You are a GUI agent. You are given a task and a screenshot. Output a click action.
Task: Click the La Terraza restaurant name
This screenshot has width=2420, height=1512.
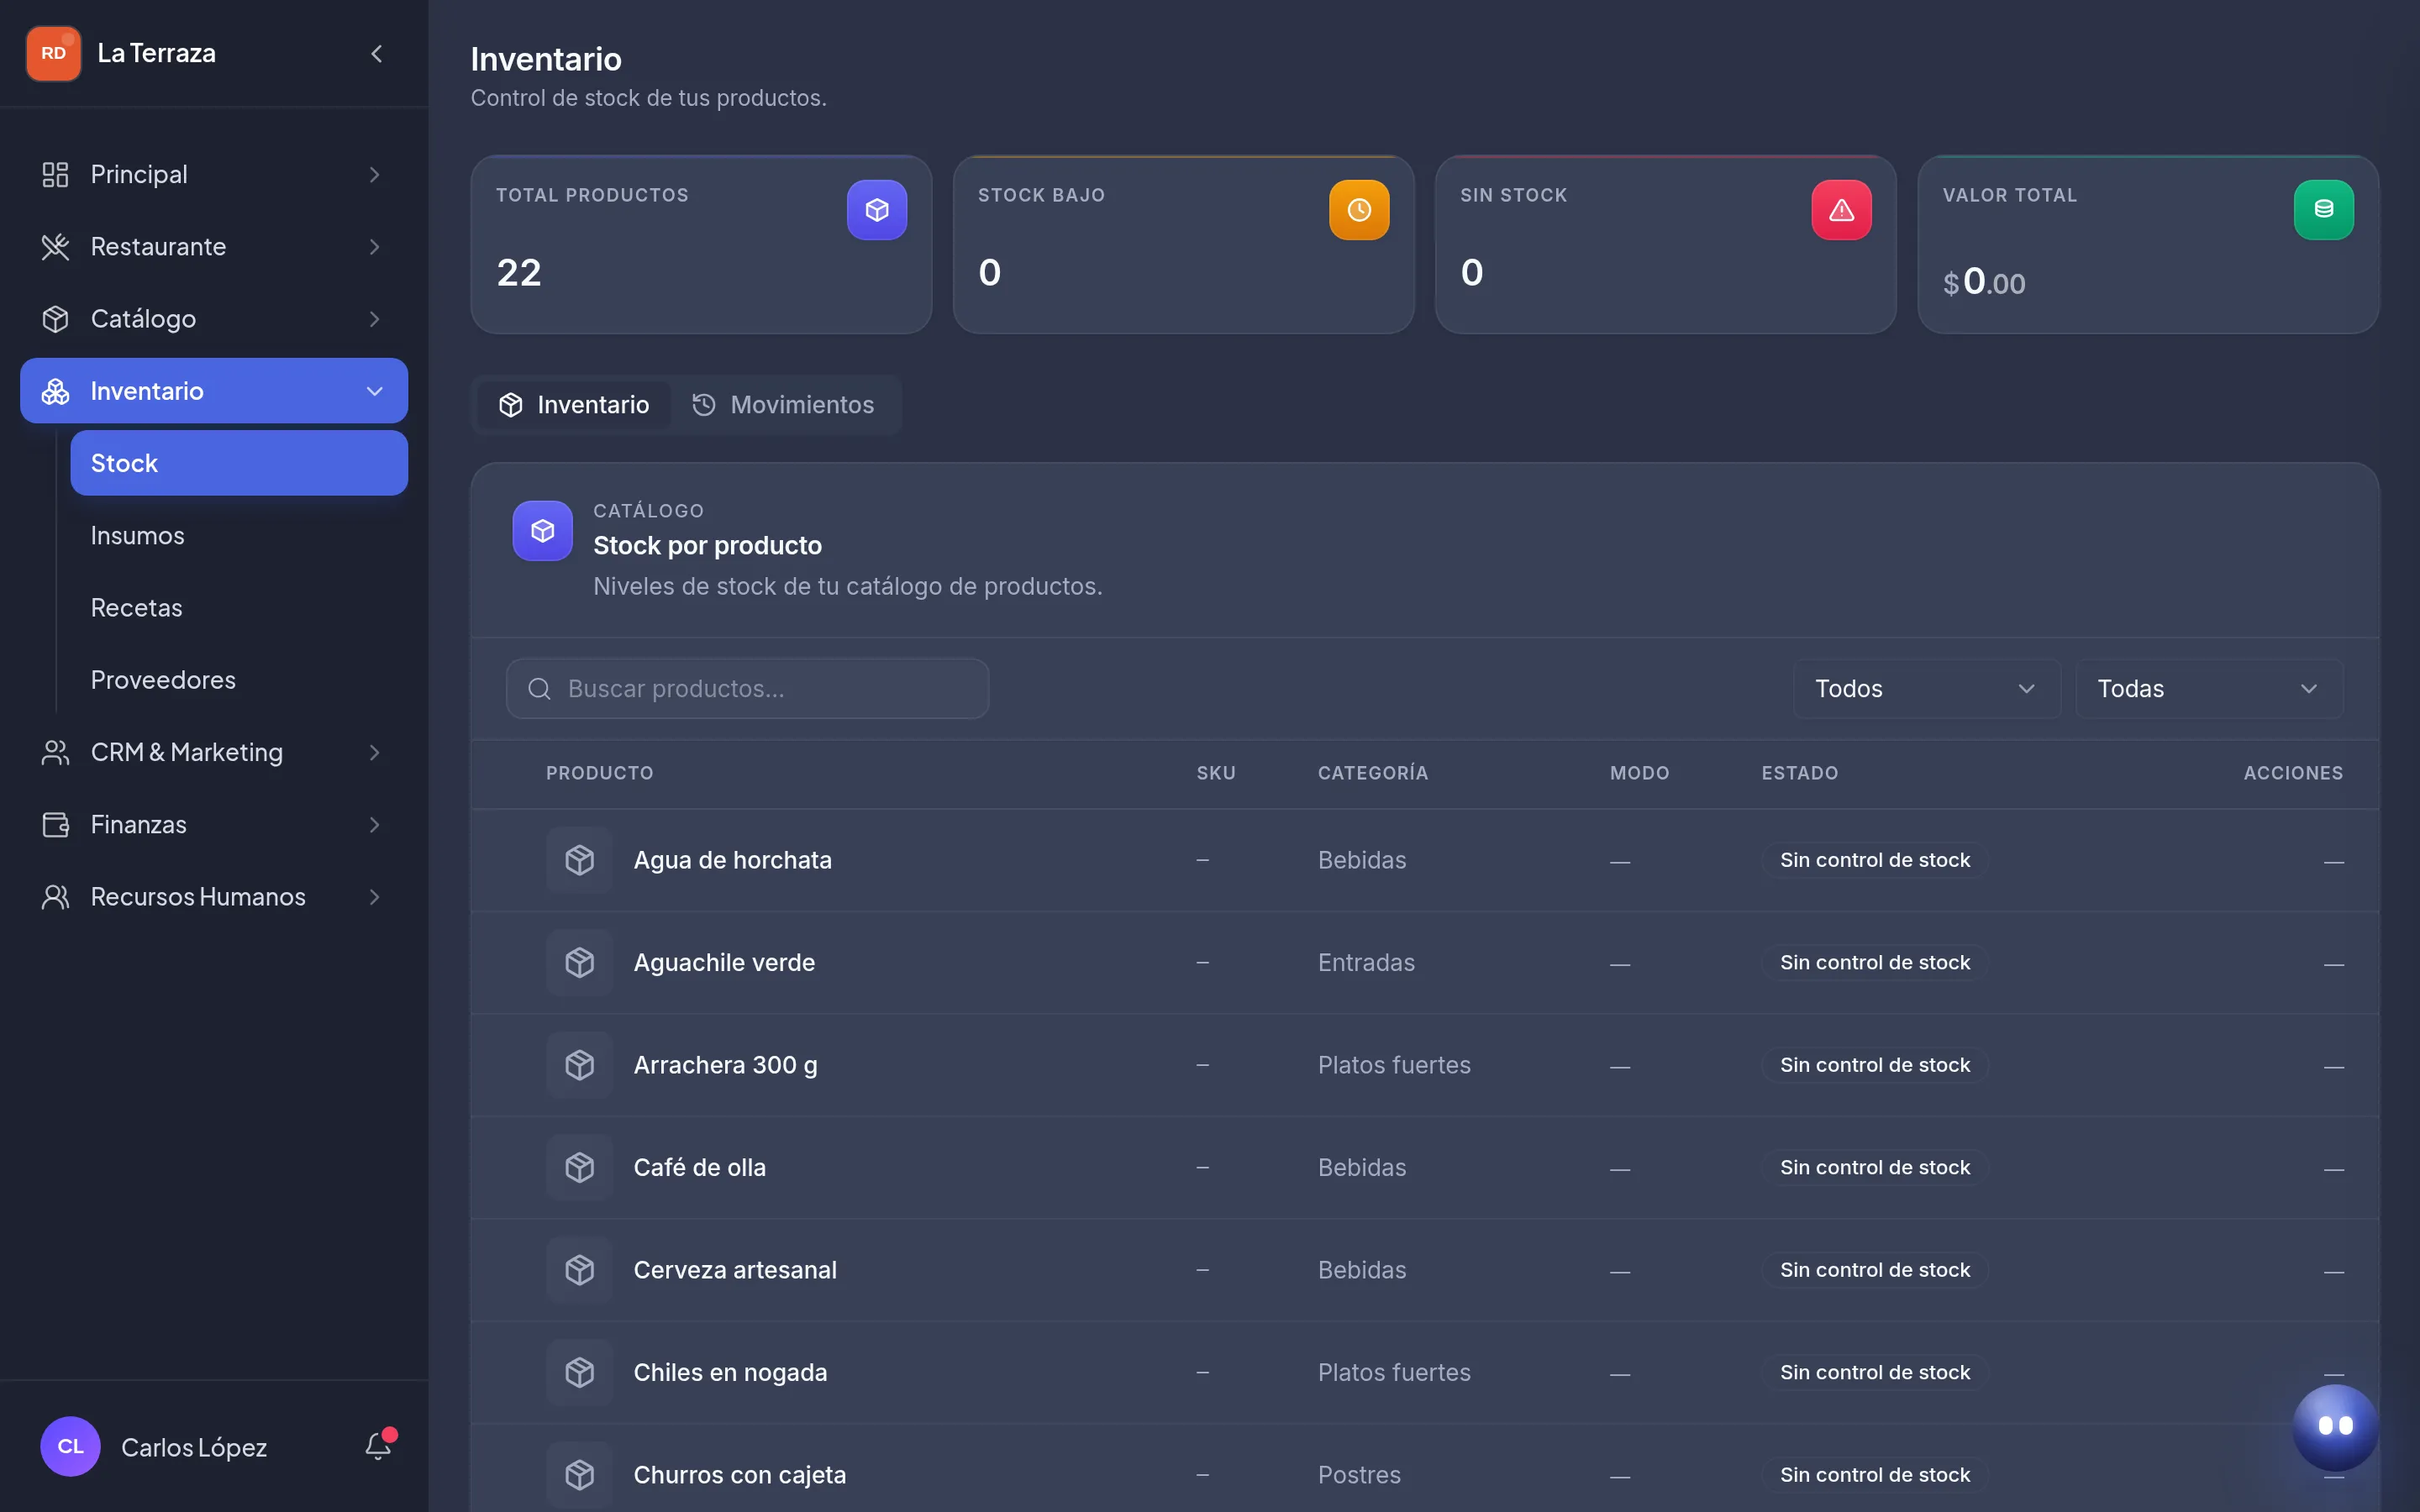coord(156,53)
